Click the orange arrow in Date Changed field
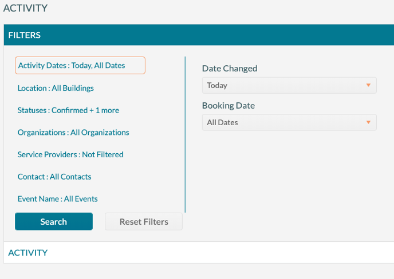 pos(368,85)
